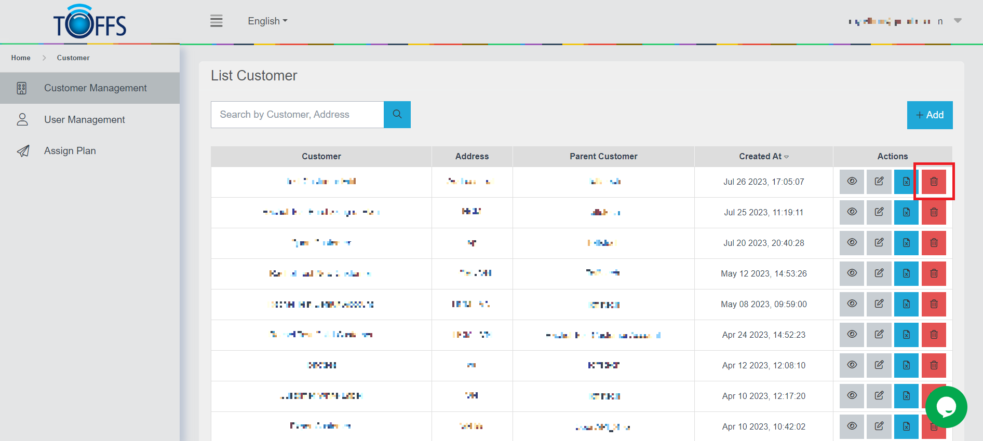Open the green chat bubble widget

coord(946,407)
